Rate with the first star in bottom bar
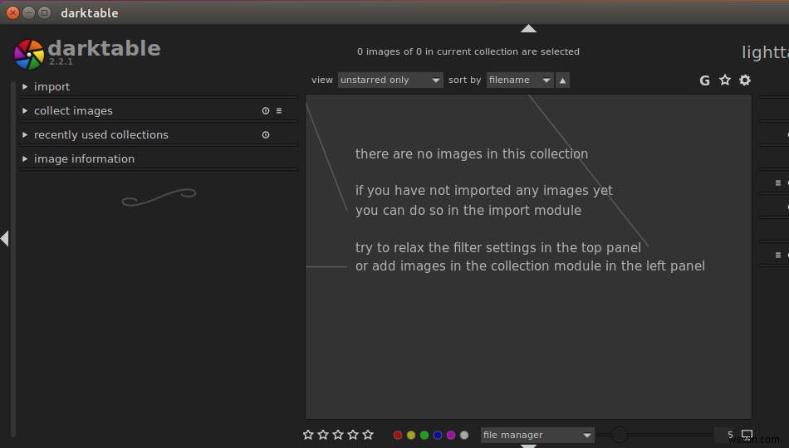Viewport: 789px width, 448px height. 308,435
